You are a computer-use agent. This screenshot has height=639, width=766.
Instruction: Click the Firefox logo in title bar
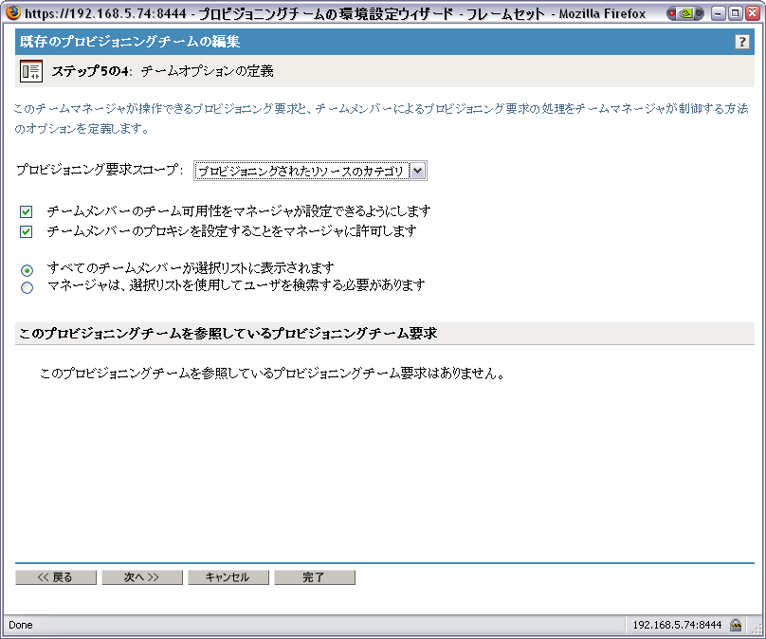tap(12, 12)
